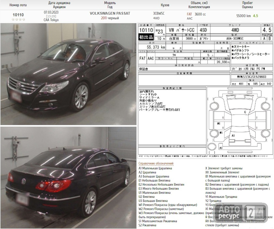274x229 pixels.
Task: Click legend entry U2 Вмятина
Action: tap(146, 197)
